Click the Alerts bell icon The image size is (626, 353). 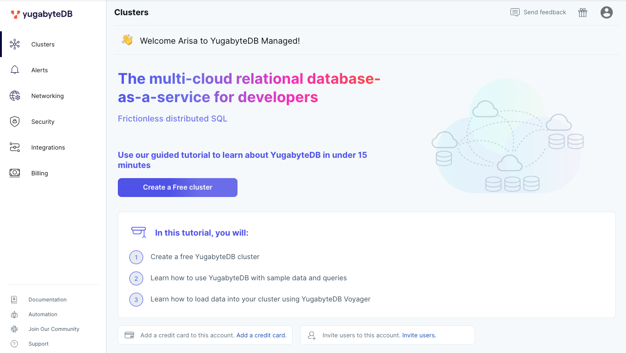coord(15,70)
